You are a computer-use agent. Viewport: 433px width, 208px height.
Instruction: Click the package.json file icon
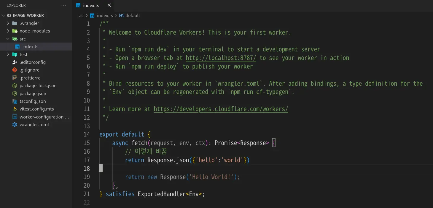15,93
